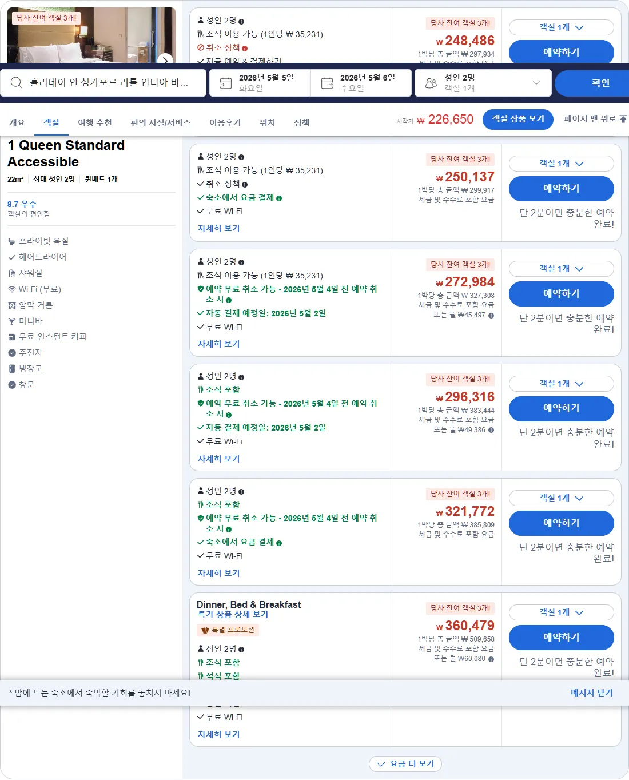
Task: Click next-photo arrow on room image
Action: 165,59
